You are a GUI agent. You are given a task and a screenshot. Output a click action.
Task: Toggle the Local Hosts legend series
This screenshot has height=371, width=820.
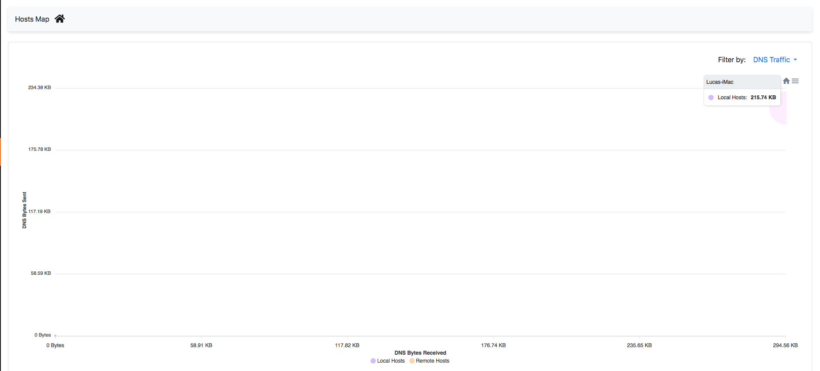coord(388,361)
